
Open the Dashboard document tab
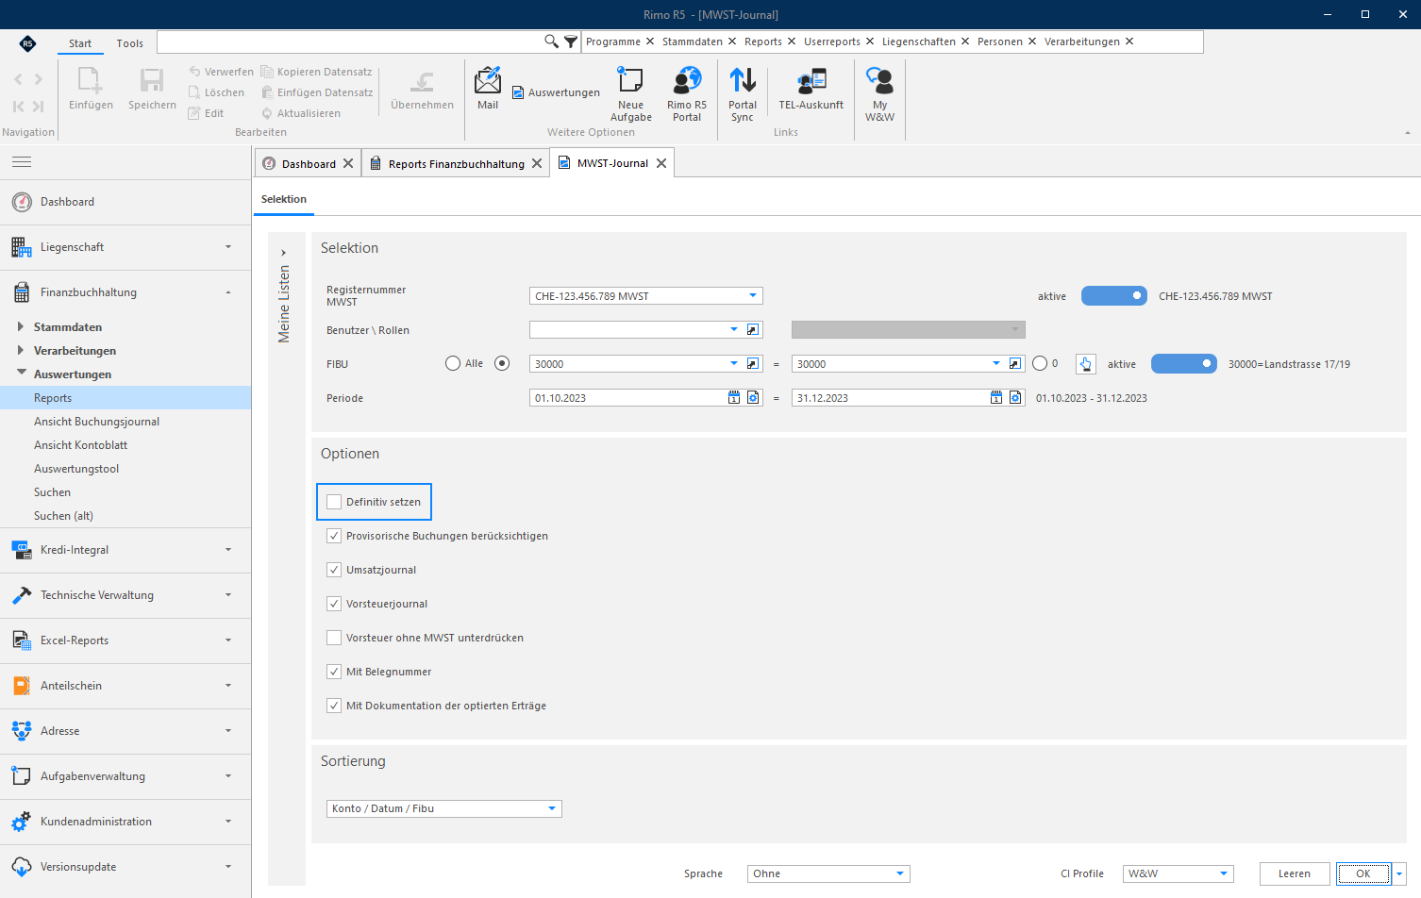tap(309, 164)
